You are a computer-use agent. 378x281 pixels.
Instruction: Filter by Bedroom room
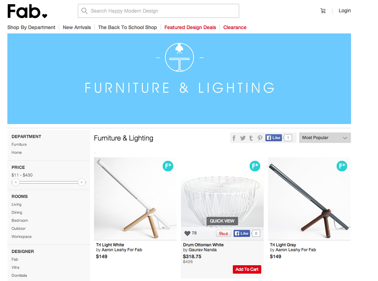[20, 221]
